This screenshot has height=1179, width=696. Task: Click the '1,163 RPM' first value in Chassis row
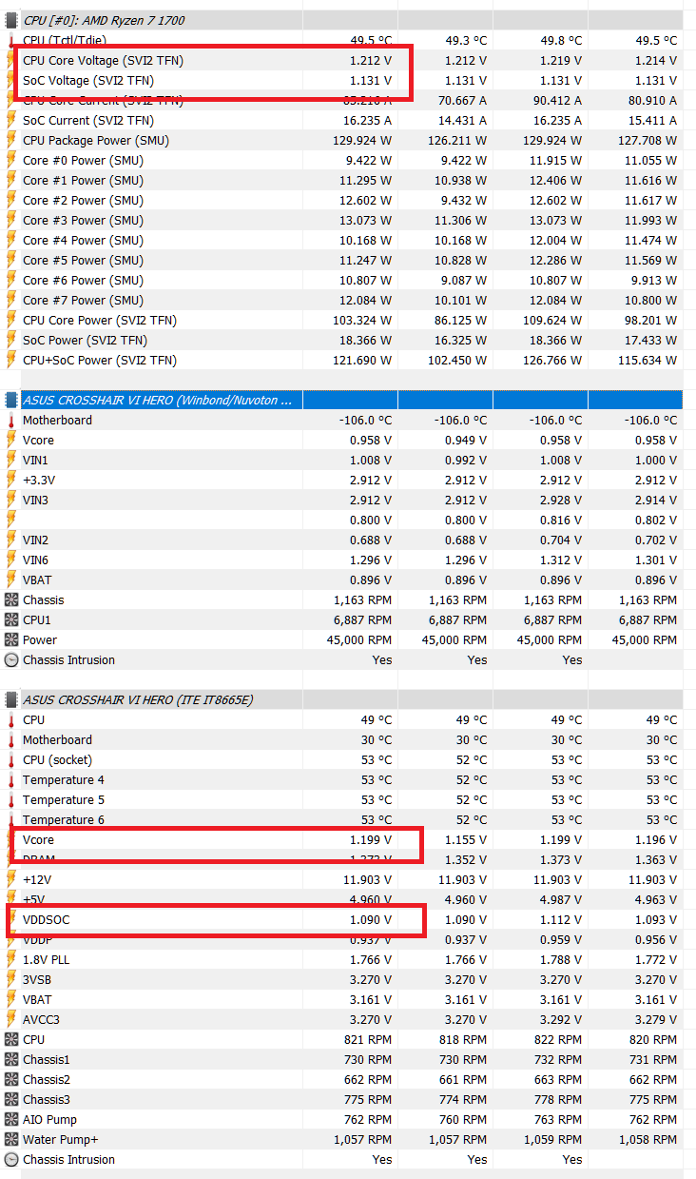click(362, 599)
